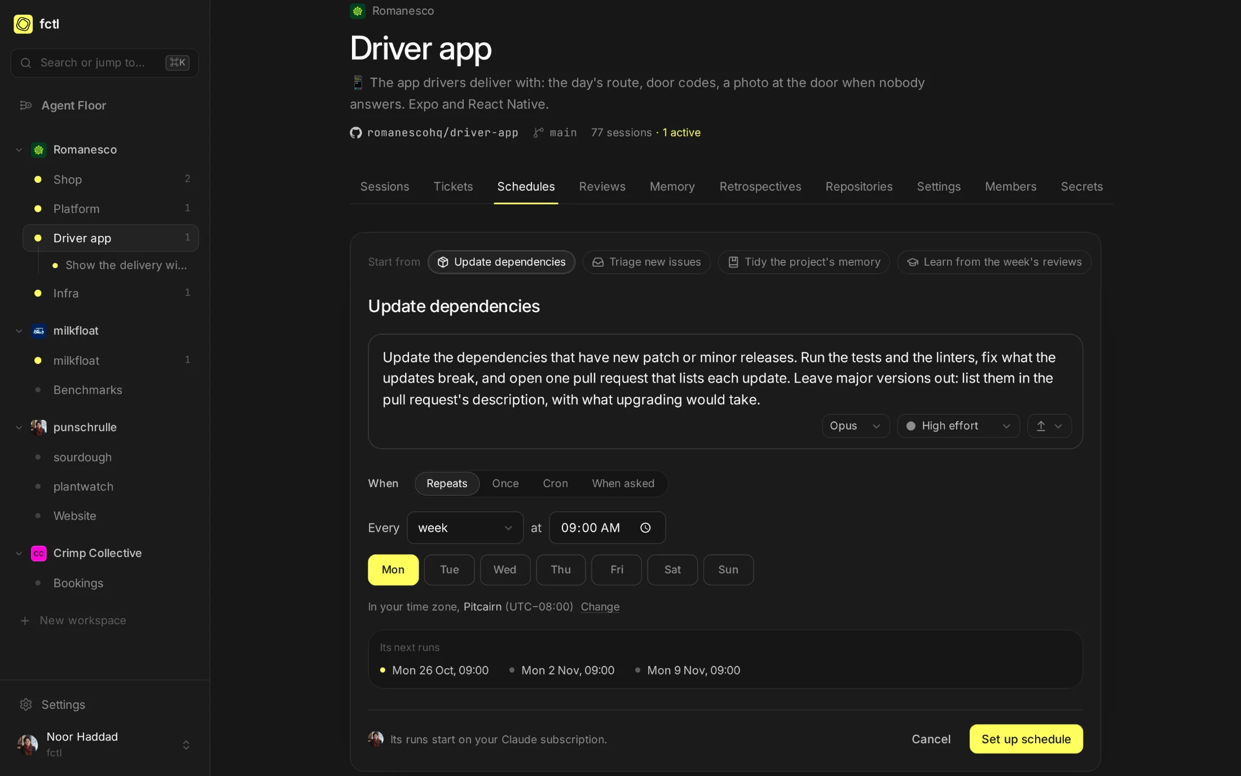The width and height of the screenshot is (1241, 776).
Task: Open the Every week frequency dropdown
Action: (x=465, y=528)
